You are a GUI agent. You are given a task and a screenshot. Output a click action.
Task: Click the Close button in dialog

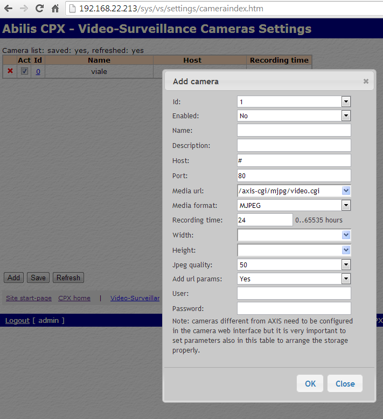[x=345, y=383]
